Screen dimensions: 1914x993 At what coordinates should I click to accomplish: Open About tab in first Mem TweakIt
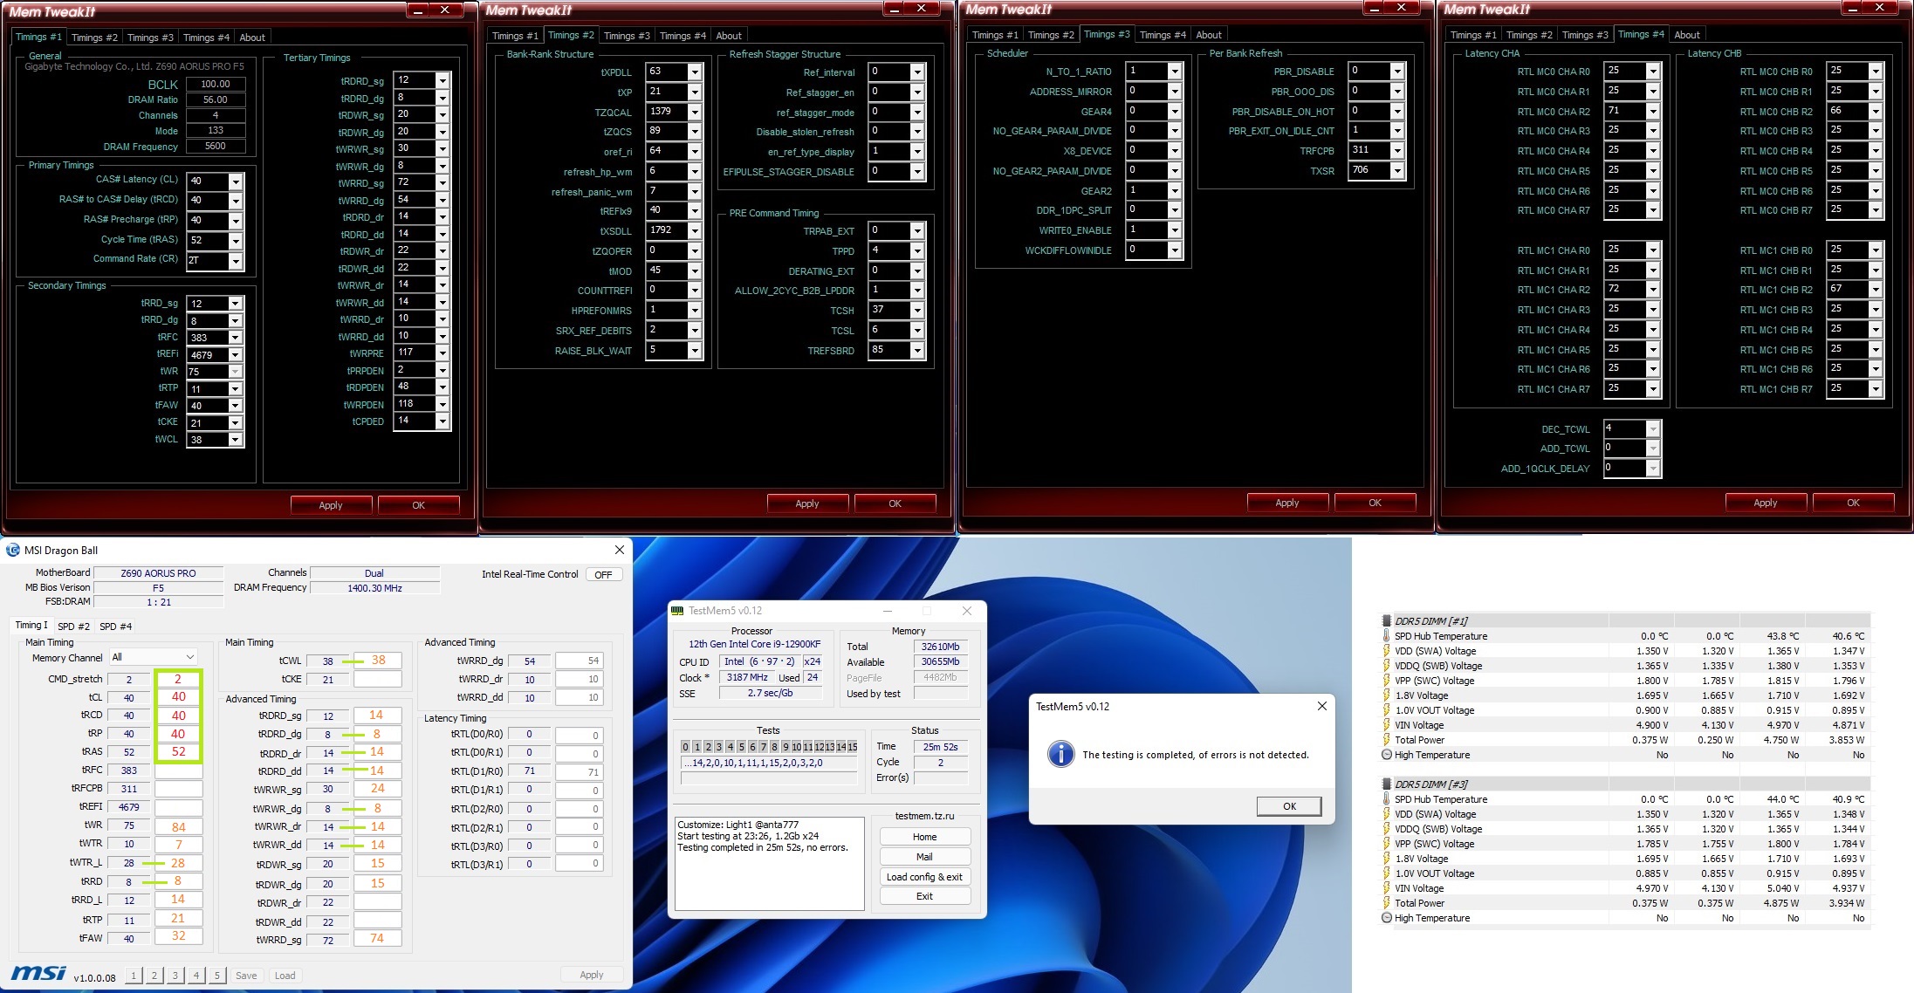coord(252,38)
